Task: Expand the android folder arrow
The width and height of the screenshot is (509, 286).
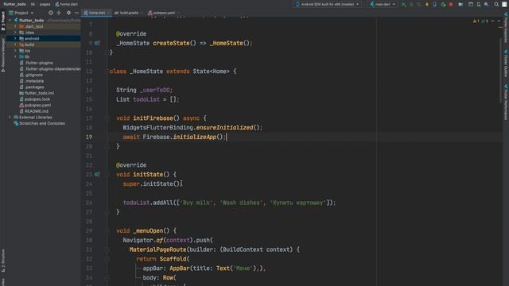Action: pos(15,39)
